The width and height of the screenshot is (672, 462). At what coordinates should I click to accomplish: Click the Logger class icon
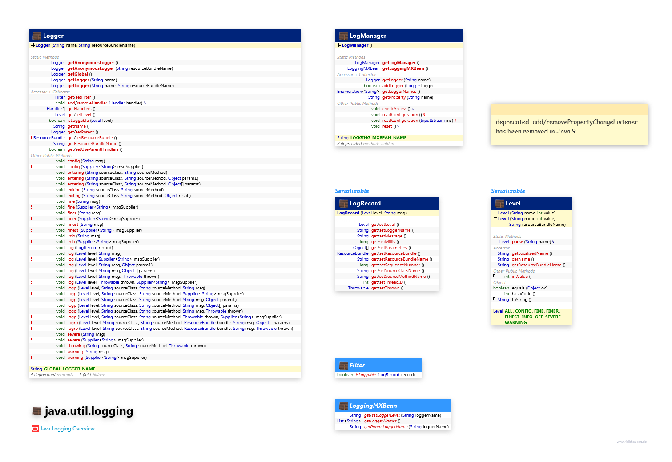point(37,36)
